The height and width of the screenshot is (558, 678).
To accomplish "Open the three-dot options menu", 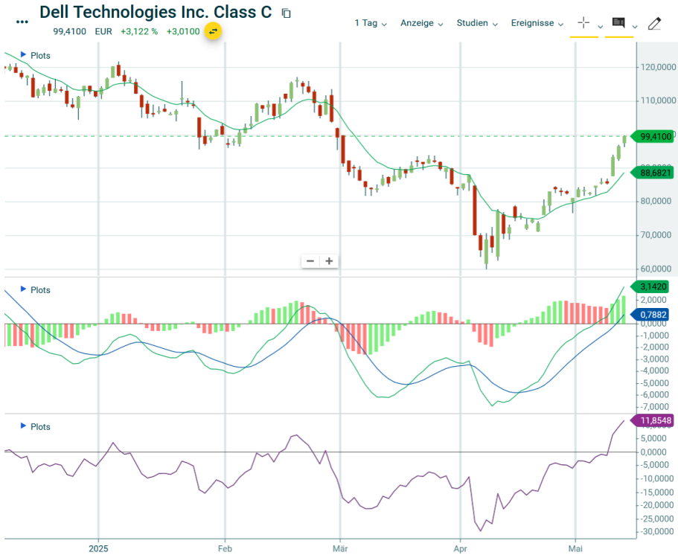I will click(22, 22).
